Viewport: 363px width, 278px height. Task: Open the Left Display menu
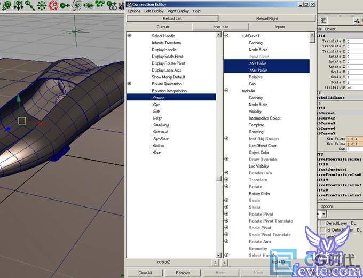154,11
